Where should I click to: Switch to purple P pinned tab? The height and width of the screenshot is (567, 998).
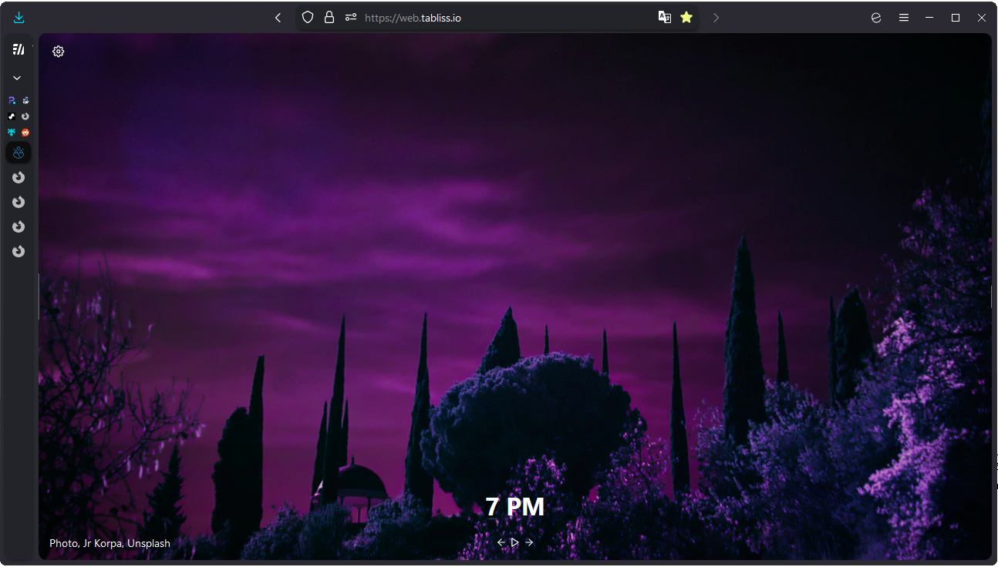[12, 100]
